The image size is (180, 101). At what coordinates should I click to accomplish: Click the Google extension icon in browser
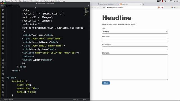click(x=172, y=7)
